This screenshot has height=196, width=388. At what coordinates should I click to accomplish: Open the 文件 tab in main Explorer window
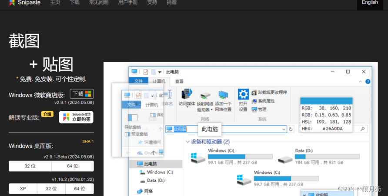[x=138, y=81]
